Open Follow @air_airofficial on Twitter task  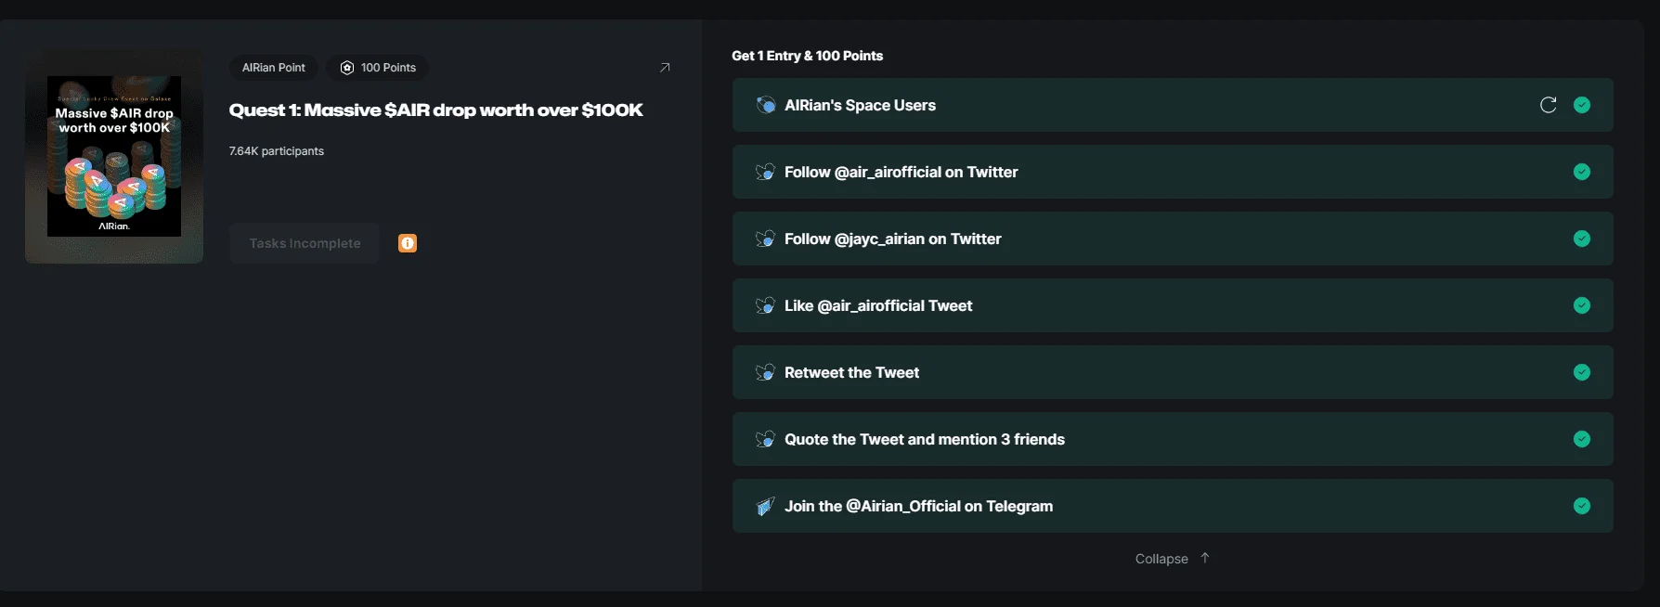point(1173,172)
